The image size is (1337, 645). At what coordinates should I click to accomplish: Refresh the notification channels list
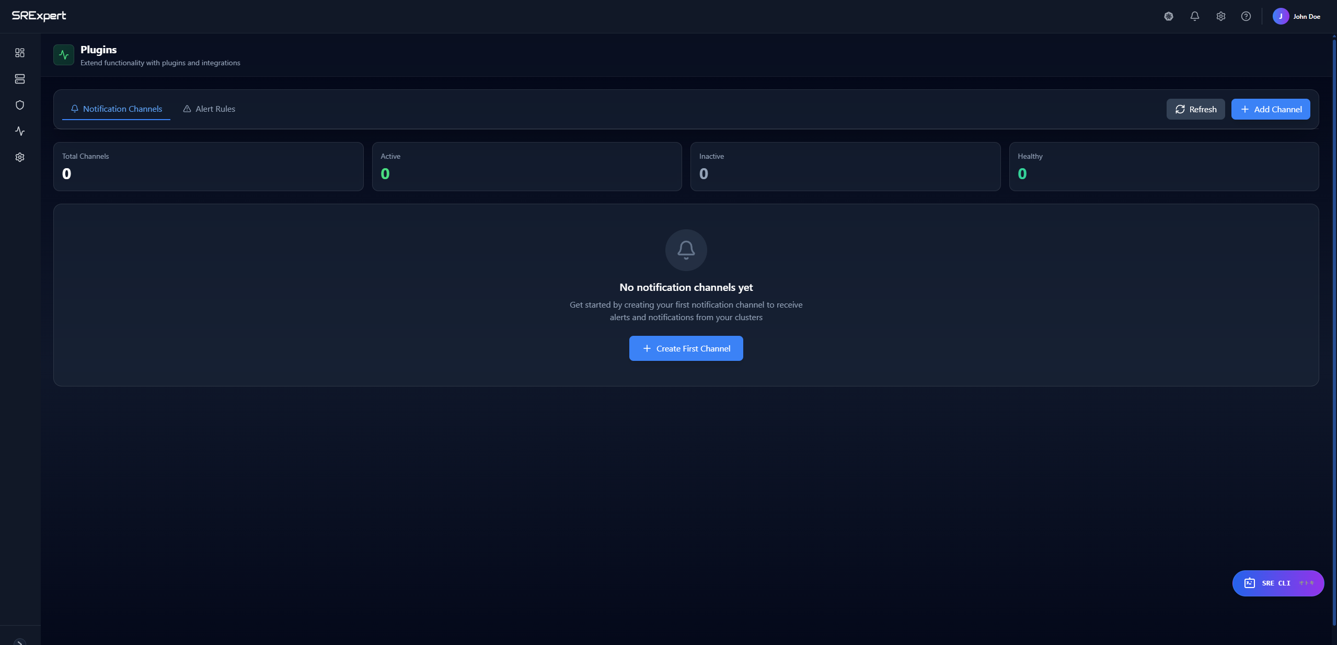1195,109
